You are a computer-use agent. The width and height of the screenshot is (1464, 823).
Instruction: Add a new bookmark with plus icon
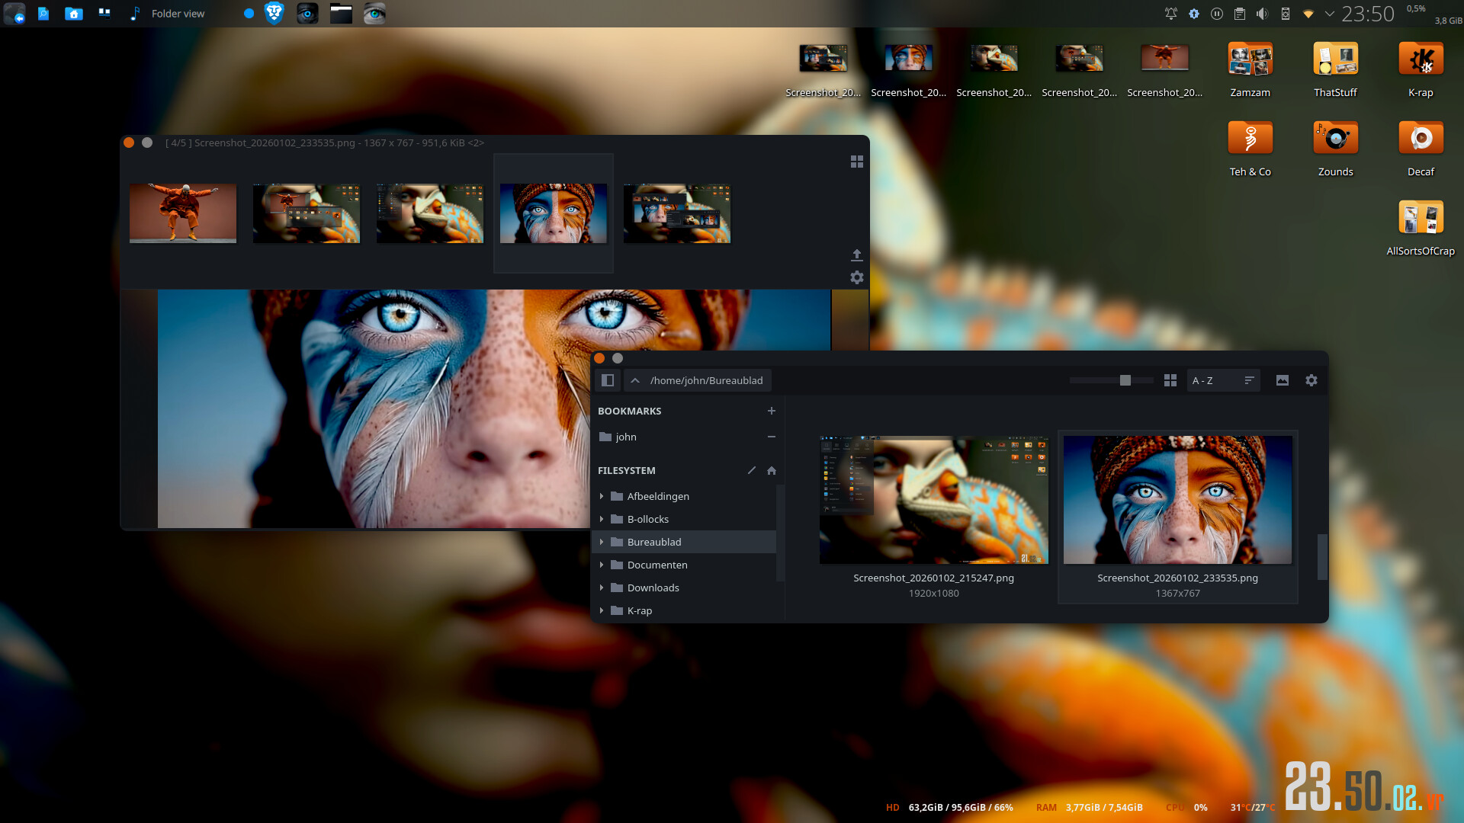click(772, 411)
